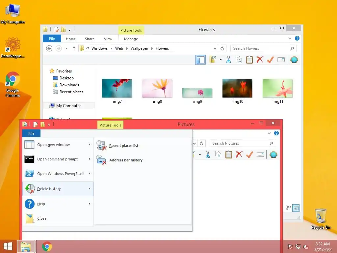Click the folder select icon in Flowers toolbar

[213, 60]
